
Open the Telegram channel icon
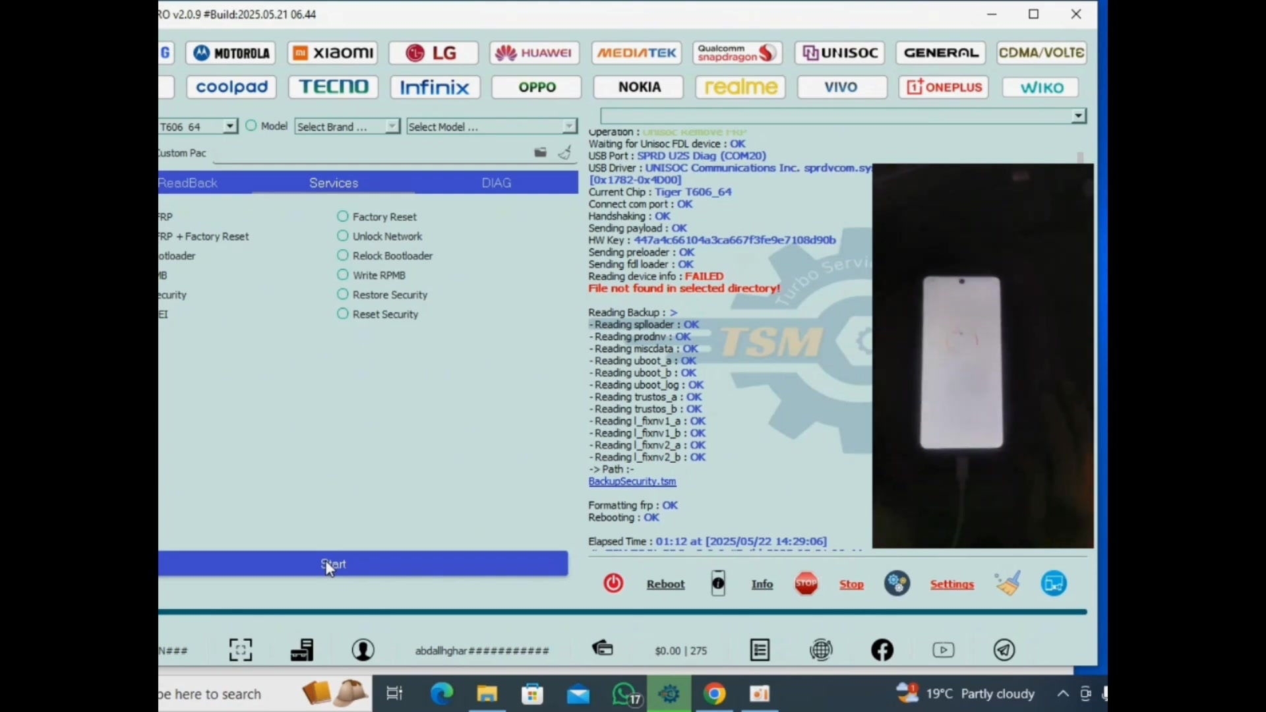[1004, 651]
